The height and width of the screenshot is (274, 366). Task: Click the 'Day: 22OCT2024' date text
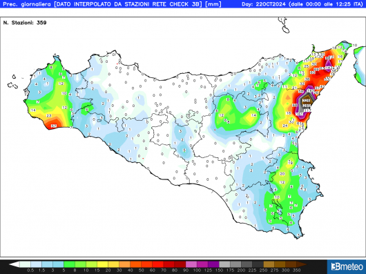[x=264, y=4]
